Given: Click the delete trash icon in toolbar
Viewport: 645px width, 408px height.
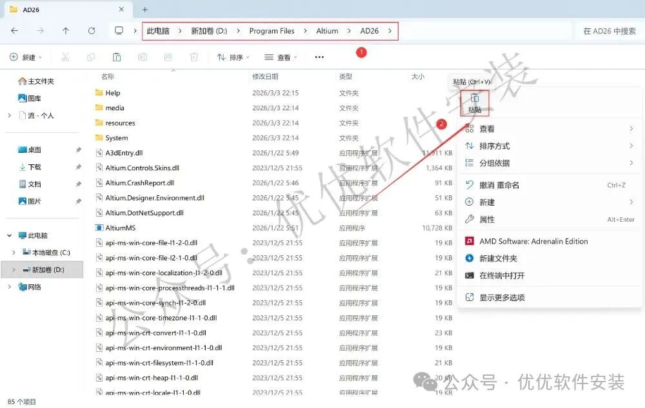Looking at the screenshot, I should [x=194, y=57].
